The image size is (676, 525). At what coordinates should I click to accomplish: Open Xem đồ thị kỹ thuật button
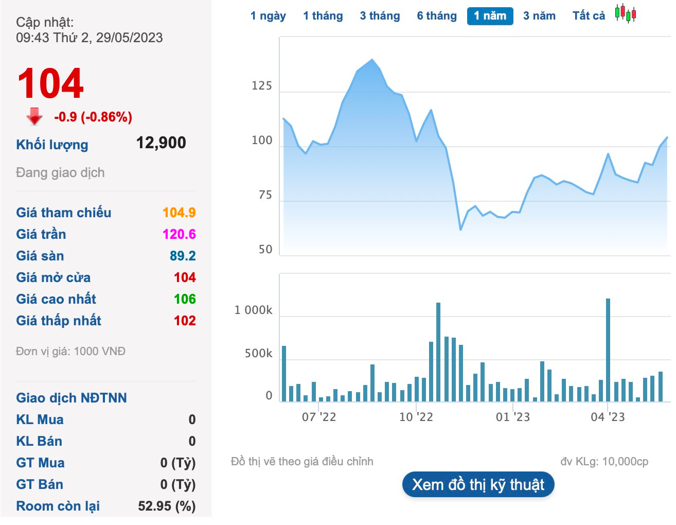point(478,485)
